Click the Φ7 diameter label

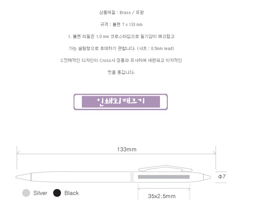tap(222, 177)
